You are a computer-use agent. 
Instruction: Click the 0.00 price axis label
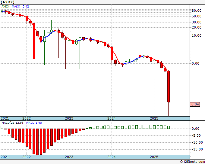(195, 63)
